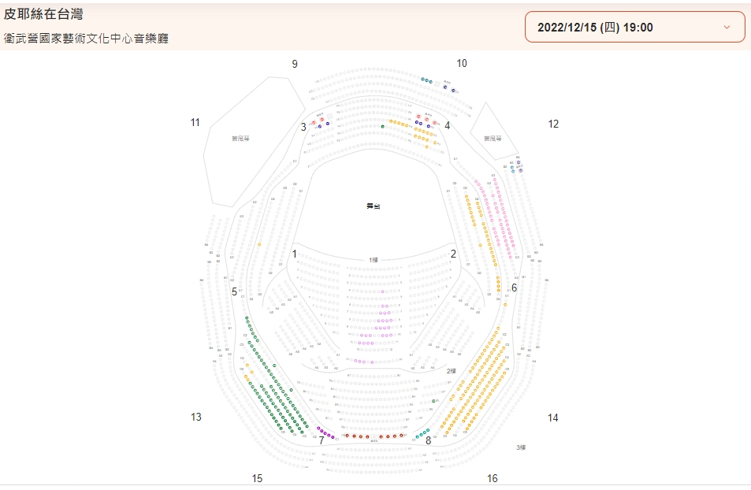The width and height of the screenshot is (751, 490).
Task: Pick section 13 on the lower left
Action: click(196, 417)
